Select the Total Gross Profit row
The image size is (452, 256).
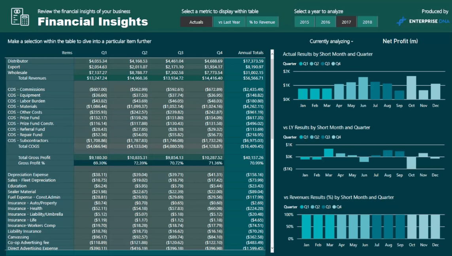pyautogui.click(x=135, y=157)
